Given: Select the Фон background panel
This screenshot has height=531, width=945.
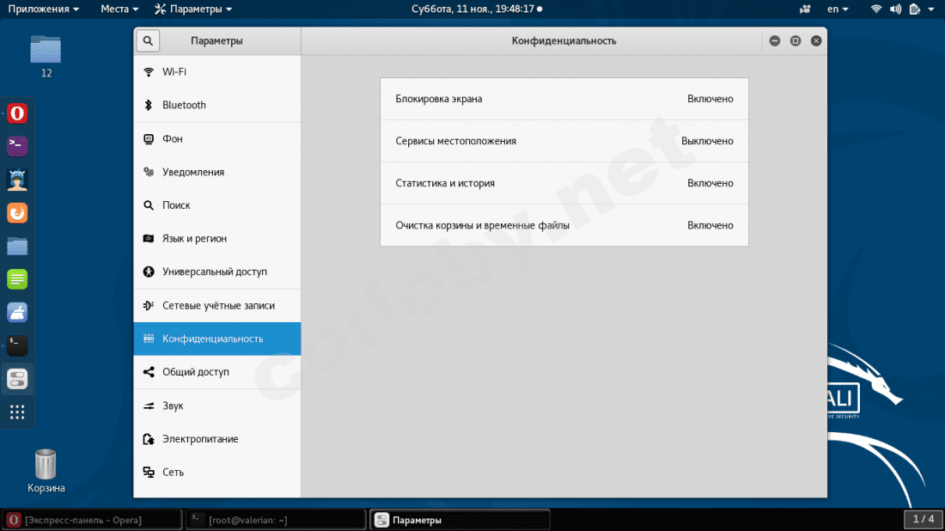Looking at the screenshot, I should click(217, 138).
